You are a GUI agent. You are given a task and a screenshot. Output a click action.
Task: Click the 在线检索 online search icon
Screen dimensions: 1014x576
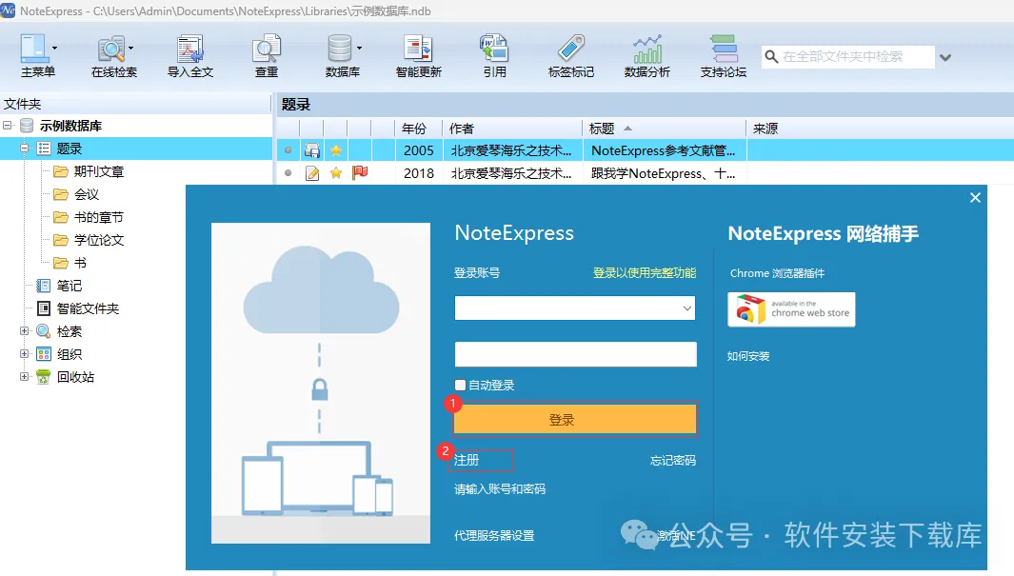tap(110, 49)
